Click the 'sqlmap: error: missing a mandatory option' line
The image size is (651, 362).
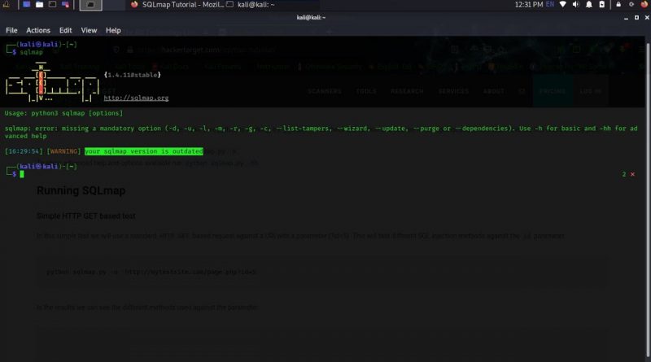pyautogui.click(x=321, y=132)
